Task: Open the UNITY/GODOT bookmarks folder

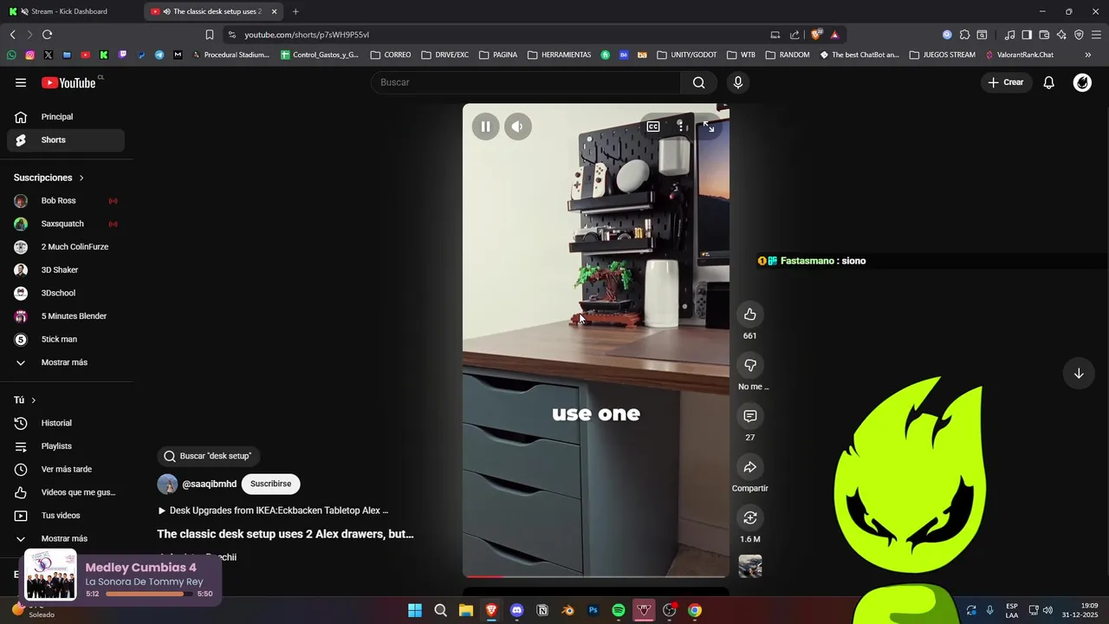Action: coord(687,55)
